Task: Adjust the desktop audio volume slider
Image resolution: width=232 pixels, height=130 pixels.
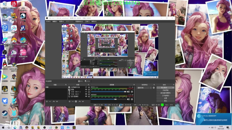Action: point(109,99)
